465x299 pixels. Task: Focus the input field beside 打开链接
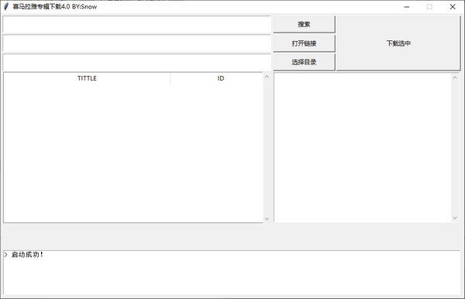[136, 43]
